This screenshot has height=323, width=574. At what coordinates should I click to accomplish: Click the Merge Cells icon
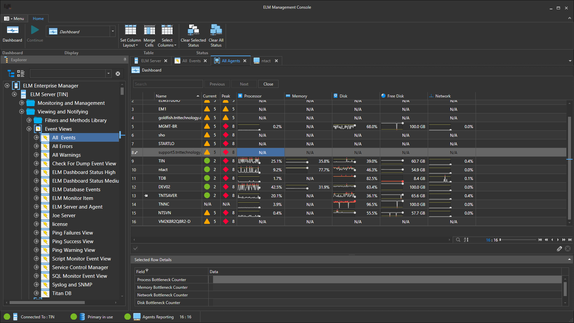[x=149, y=30]
